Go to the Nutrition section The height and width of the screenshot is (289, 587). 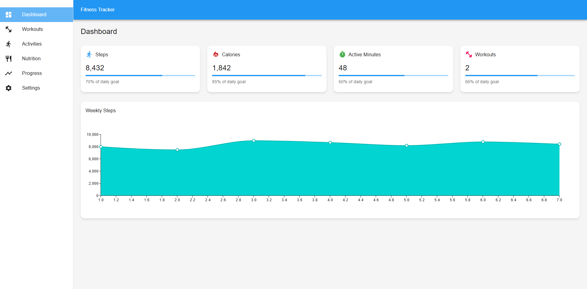tap(31, 59)
